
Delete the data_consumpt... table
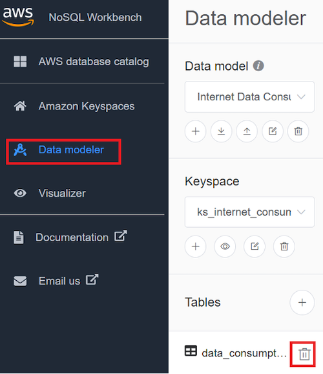[304, 354]
